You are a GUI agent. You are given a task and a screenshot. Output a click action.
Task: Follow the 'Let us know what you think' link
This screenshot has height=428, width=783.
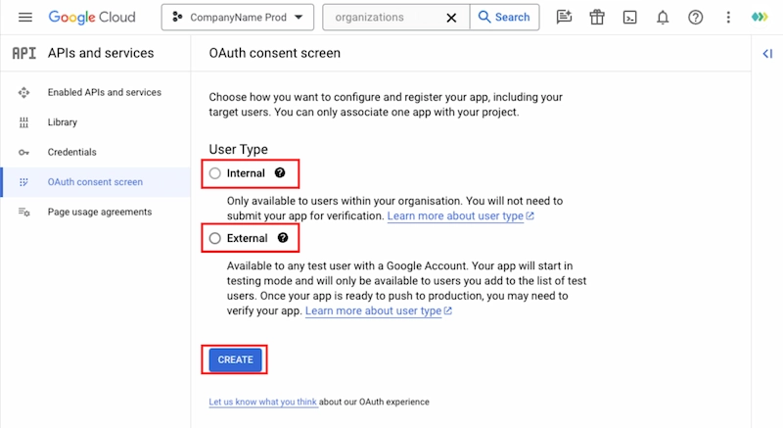tap(262, 402)
